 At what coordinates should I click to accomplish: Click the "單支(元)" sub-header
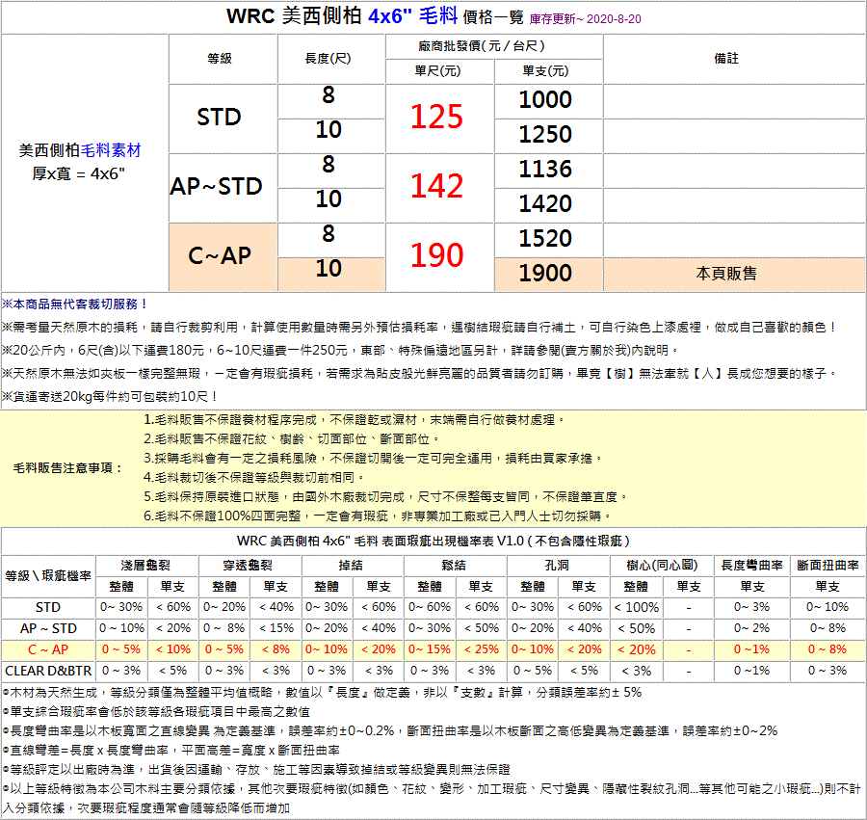click(x=545, y=70)
